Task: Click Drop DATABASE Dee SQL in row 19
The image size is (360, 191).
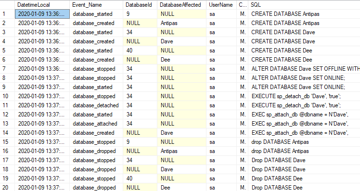Action: pos(304,178)
